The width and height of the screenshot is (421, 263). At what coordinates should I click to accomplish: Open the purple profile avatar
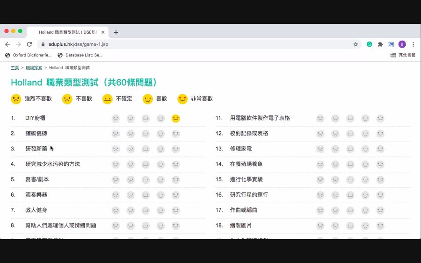tap(402, 44)
